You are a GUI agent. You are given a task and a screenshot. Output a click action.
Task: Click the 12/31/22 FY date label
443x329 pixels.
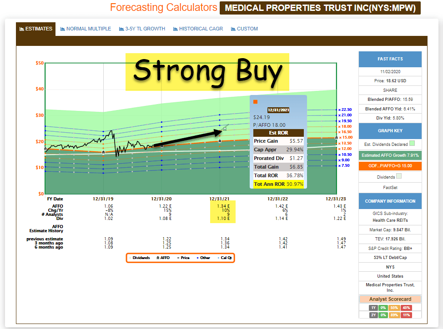tap(278, 199)
